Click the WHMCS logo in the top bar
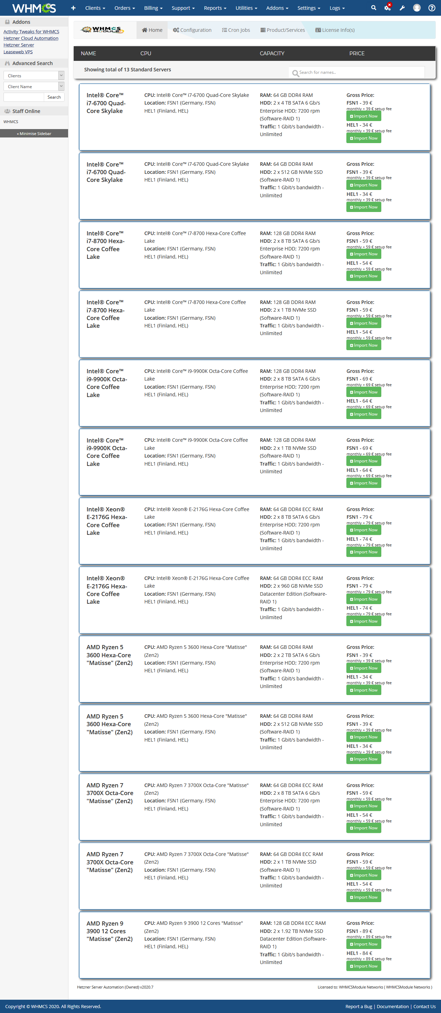 click(34, 8)
